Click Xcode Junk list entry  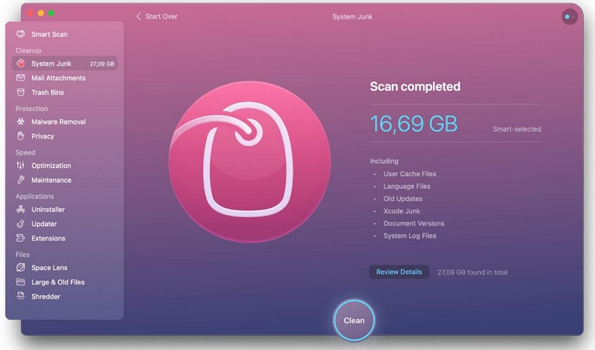(402, 211)
